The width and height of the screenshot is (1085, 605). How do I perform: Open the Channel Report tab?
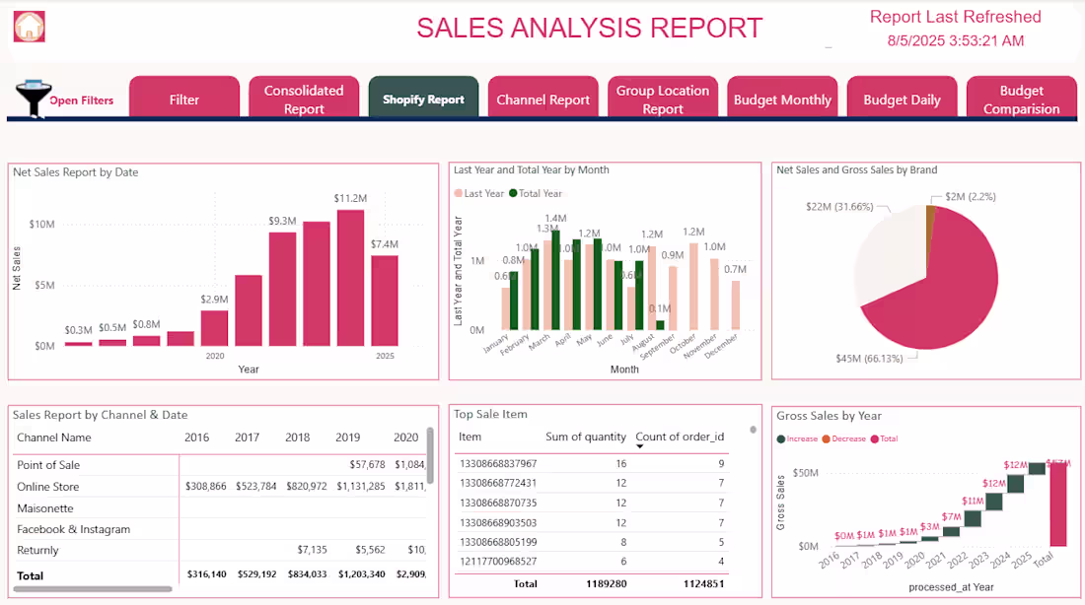pyautogui.click(x=543, y=99)
